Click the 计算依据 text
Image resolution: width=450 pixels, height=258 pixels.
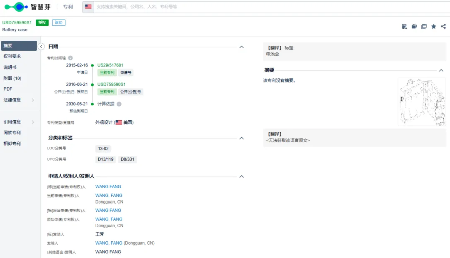point(106,104)
